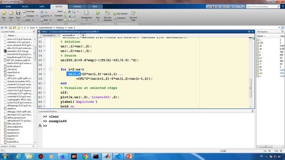Select un variable in Workspace
The height and width of the screenshot is (160, 285).
click(x=261, y=73)
